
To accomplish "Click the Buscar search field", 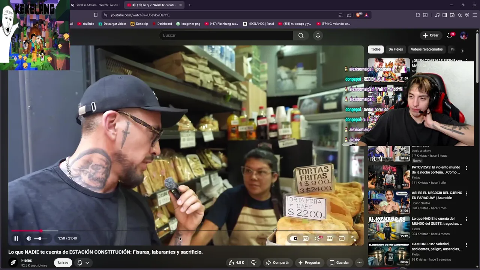I will (x=226, y=35).
